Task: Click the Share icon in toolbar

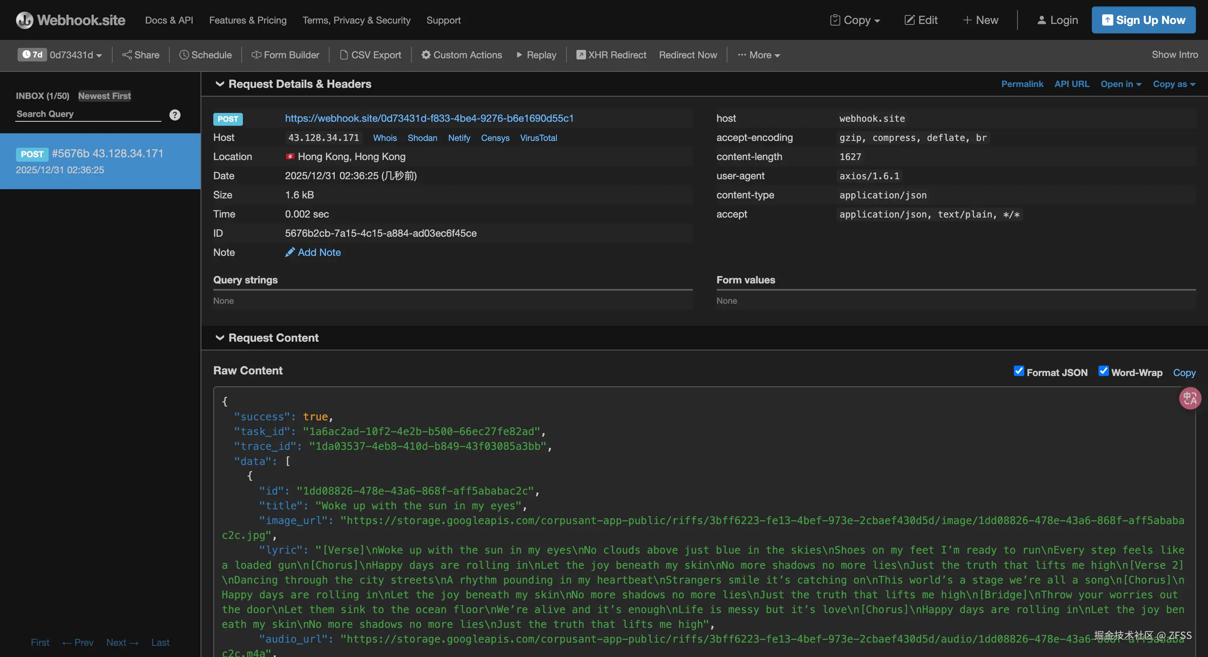Action: 127,55
